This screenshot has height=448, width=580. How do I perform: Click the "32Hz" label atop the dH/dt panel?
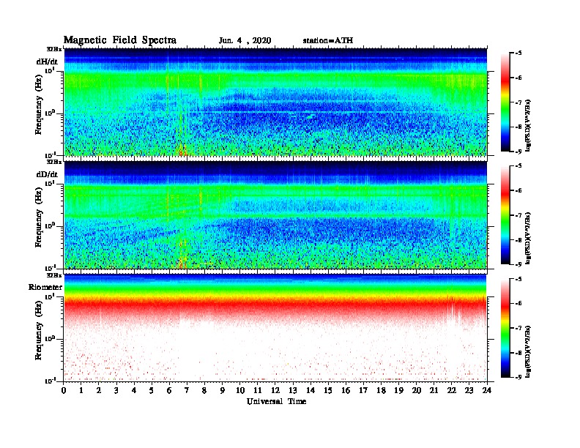tap(54, 49)
